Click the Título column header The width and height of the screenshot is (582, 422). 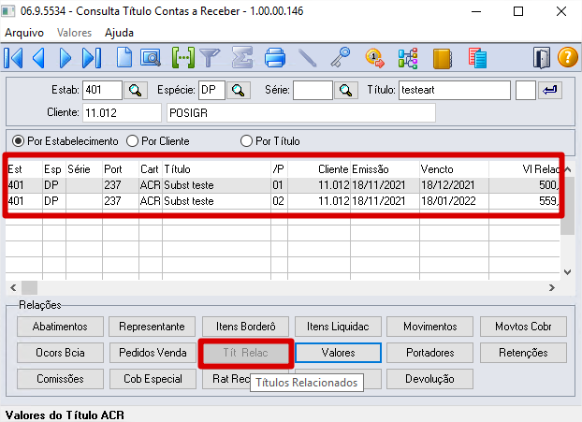[x=216, y=169]
